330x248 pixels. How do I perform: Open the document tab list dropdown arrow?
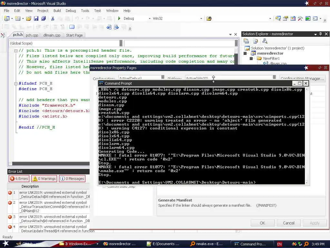[230, 34]
